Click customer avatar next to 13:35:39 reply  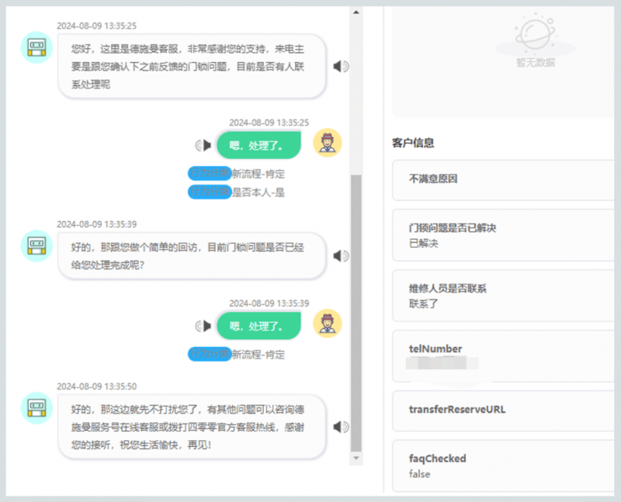point(327,324)
